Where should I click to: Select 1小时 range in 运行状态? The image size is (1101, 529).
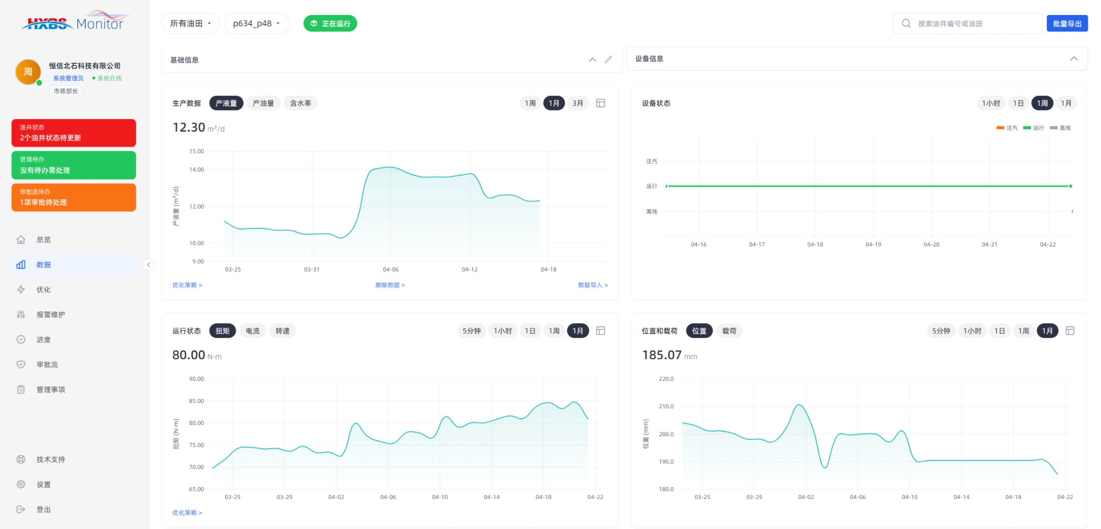tap(503, 331)
